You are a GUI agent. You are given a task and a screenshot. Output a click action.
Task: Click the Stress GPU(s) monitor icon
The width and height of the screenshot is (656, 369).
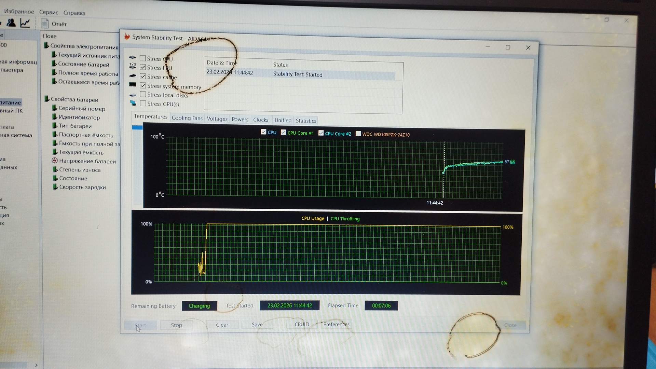[133, 103]
